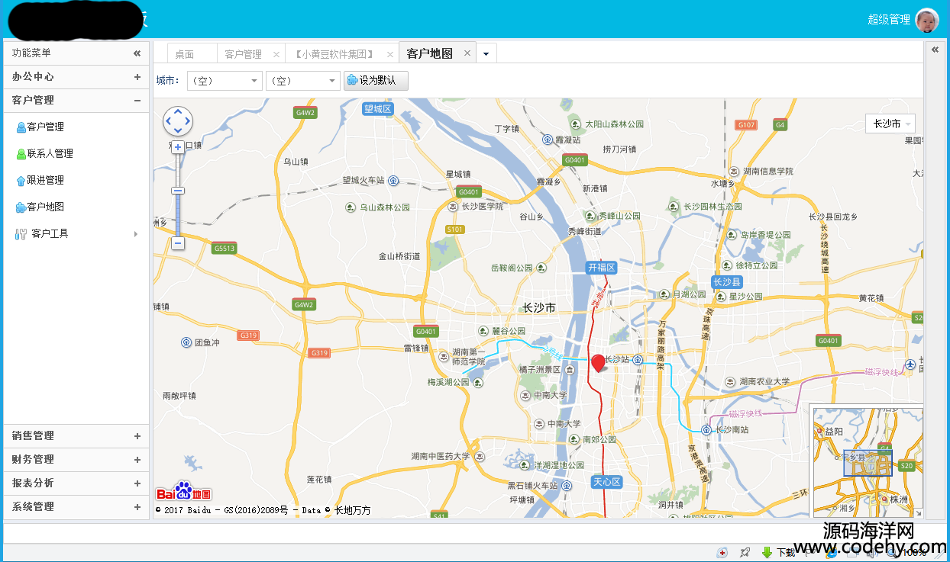Click the 客户管理 person icon in sidebar
The image size is (950, 562).
pos(21,128)
